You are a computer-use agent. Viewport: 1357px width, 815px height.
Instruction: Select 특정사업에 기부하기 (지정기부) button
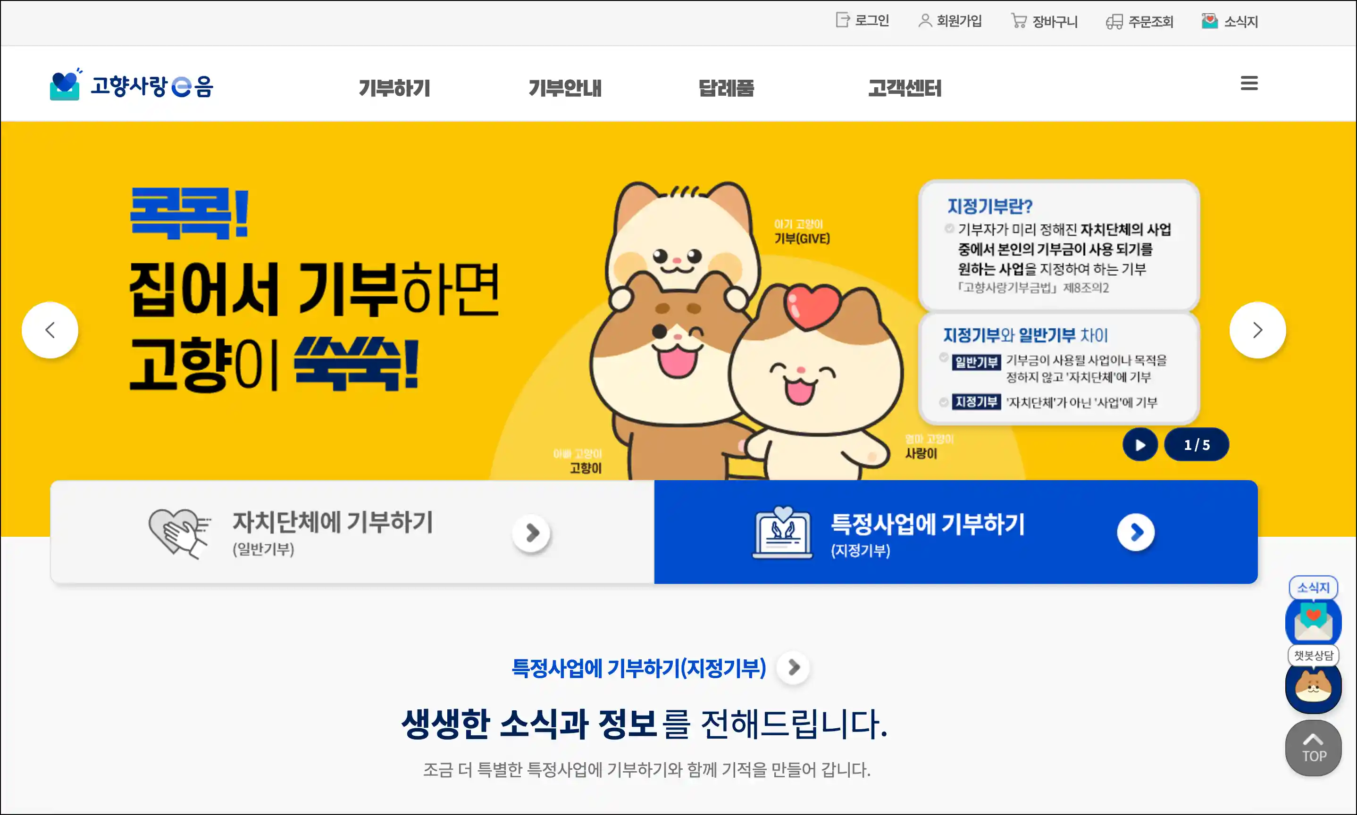tap(955, 532)
